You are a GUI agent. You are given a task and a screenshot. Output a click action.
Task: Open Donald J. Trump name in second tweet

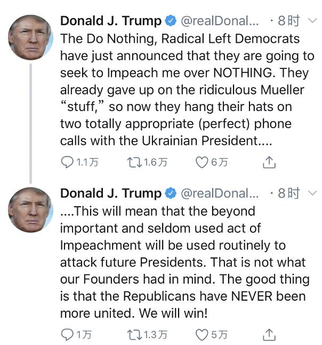(110, 193)
